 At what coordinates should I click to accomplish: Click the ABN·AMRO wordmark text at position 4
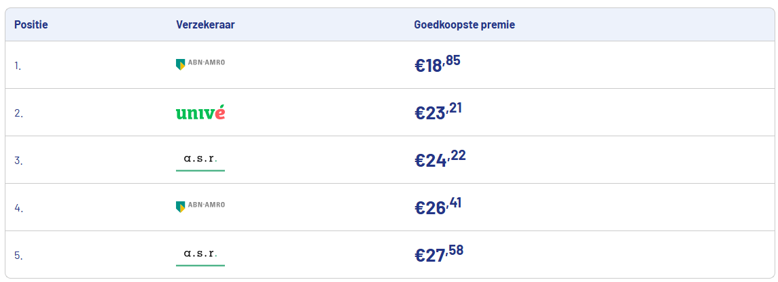(206, 205)
